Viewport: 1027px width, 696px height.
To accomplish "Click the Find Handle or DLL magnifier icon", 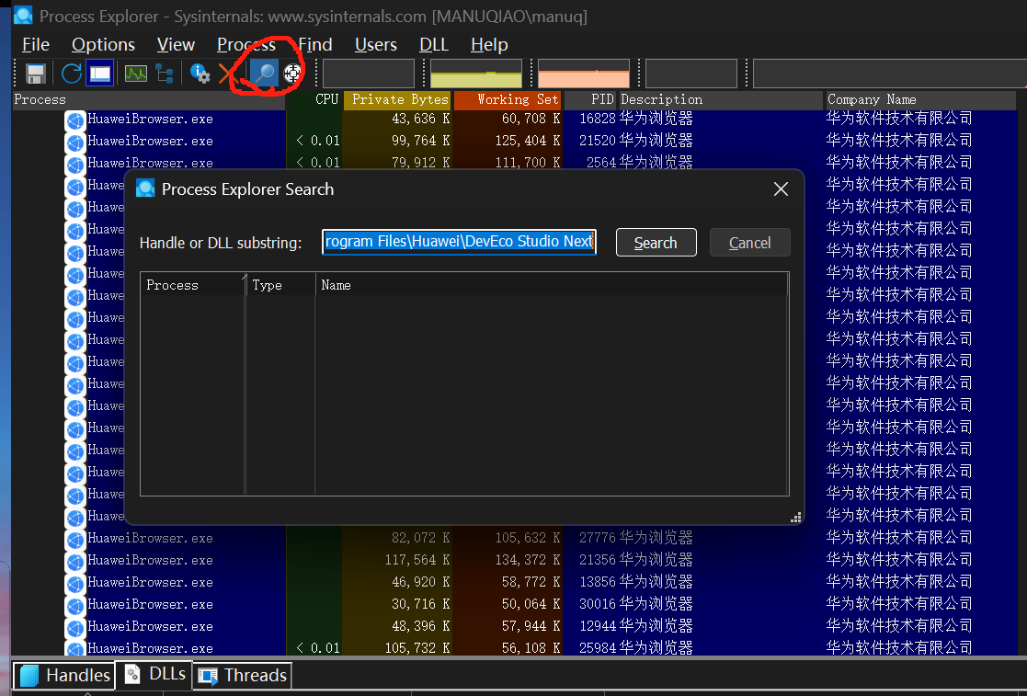I will click(x=264, y=73).
